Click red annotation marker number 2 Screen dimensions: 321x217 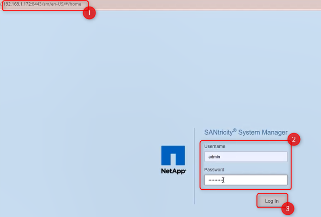pos(294,139)
